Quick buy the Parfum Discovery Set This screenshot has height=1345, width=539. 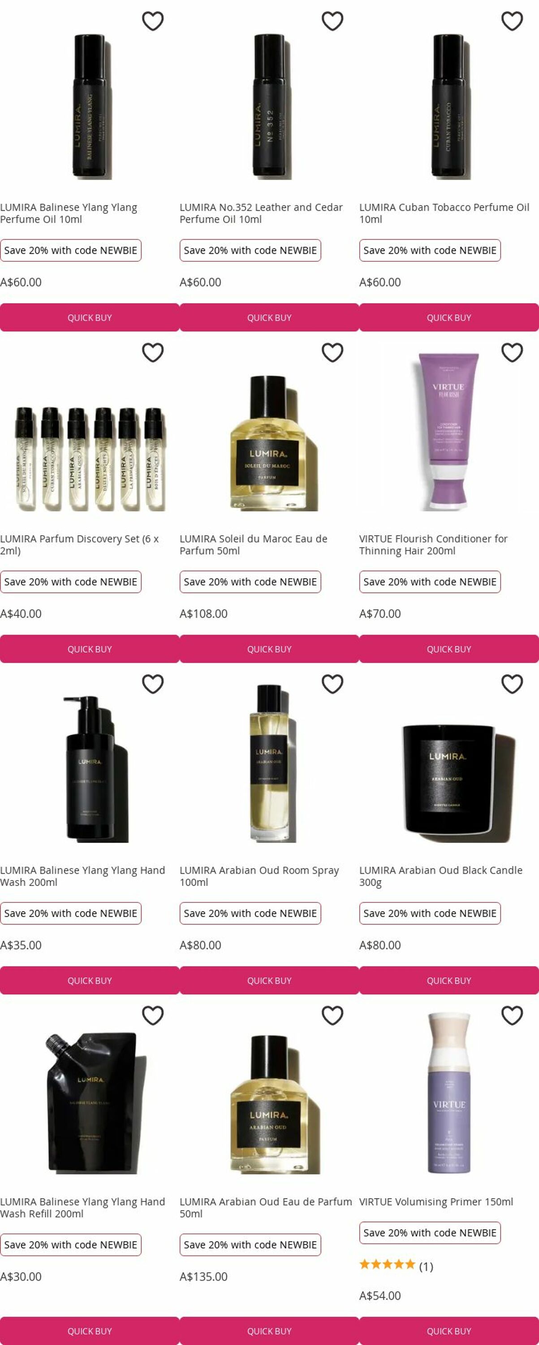[90, 649]
